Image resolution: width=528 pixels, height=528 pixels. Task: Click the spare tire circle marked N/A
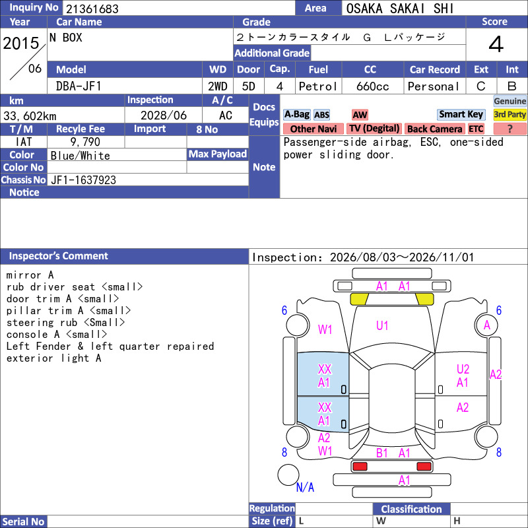pyautogui.click(x=288, y=475)
